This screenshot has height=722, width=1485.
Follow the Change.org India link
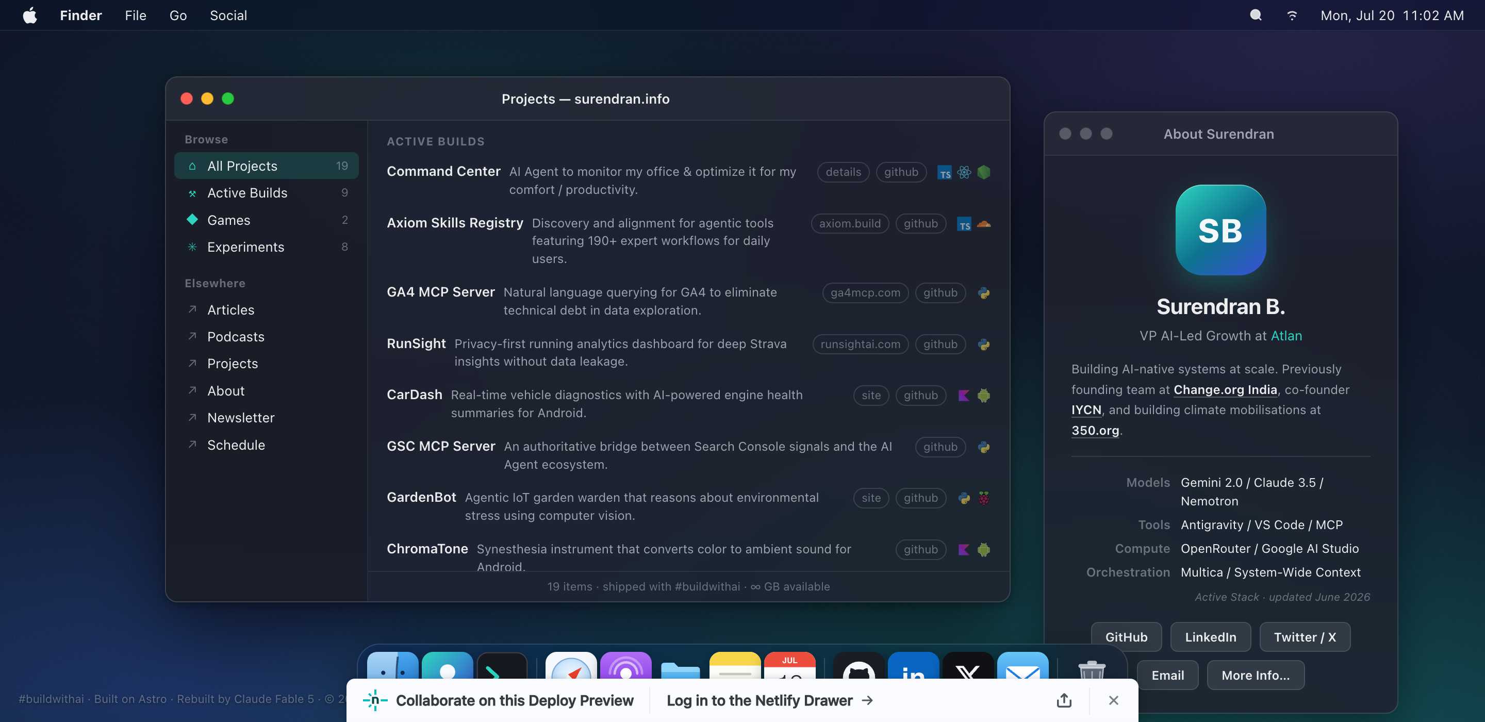coord(1225,390)
